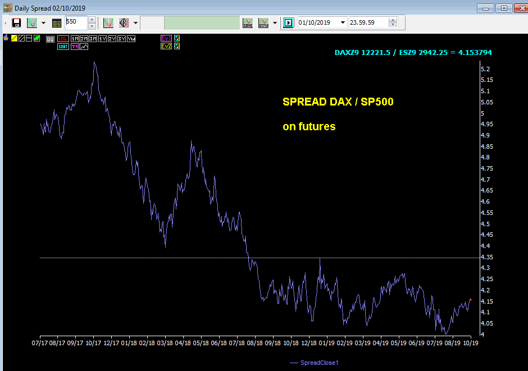This screenshot has width=528, height=371.
Task: Open the date picker showing 01/10/2019
Action: [x=322, y=22]
